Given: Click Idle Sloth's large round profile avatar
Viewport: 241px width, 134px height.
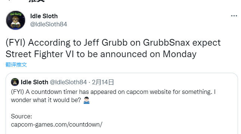Looking at the screenshot, I should pos(16,20).
